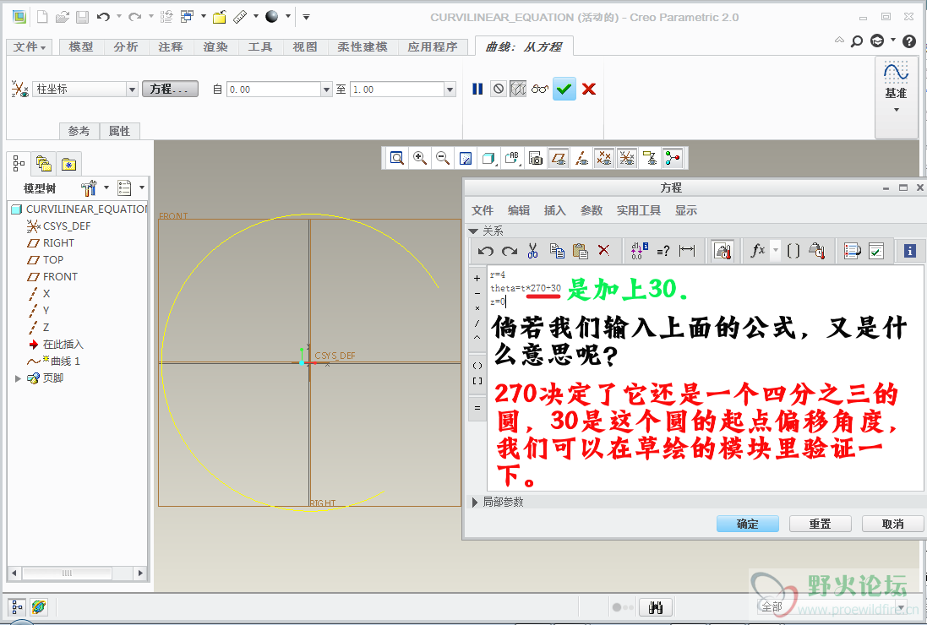Click the blue info icon in equation dialog
Viewport: 927px width, 625px height.
(910, 251)
